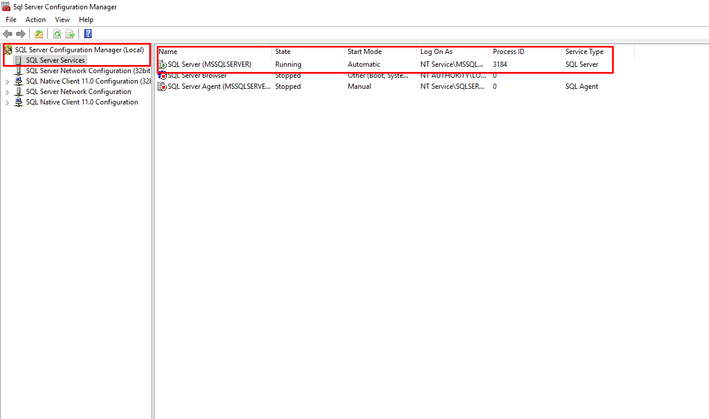This screenshot has height=419, width=709.
Task: Open the Action menu
Action: [35, 20]
